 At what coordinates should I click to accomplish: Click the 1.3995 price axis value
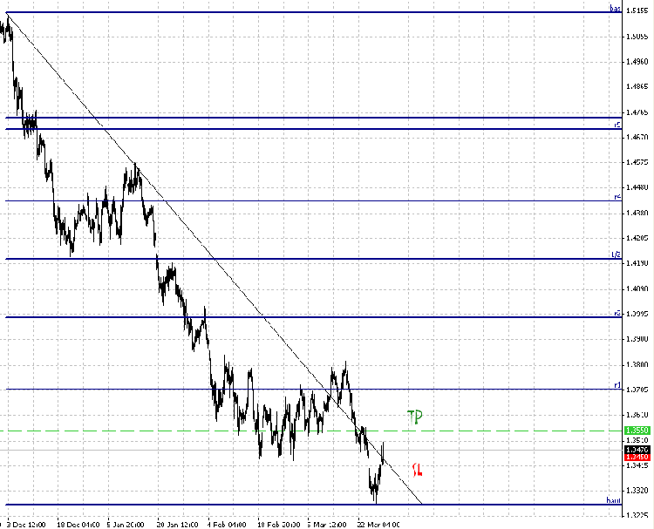coord(637,314)
